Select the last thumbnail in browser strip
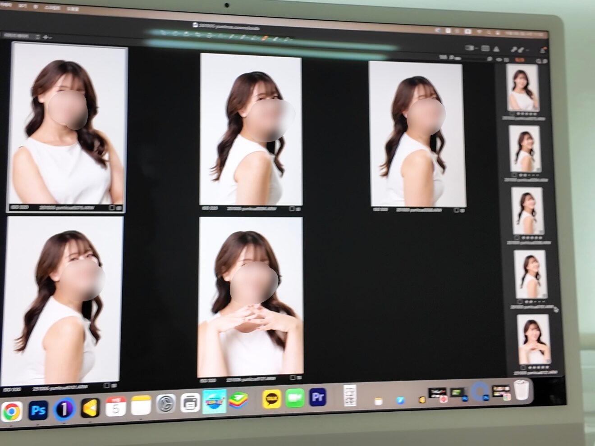The width and height of the screenshot is (595, 446). pyautogui.click(x=533, y=340)
